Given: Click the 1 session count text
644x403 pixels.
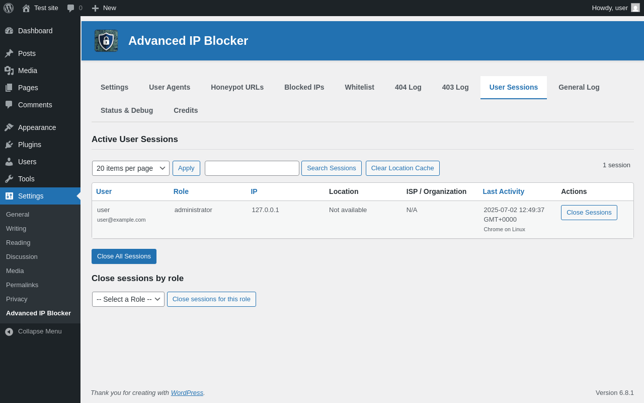Looking at the screenshot, I should point(616,165).
